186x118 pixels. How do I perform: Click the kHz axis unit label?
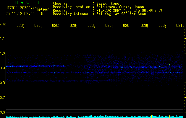click(x=3, y=24)
